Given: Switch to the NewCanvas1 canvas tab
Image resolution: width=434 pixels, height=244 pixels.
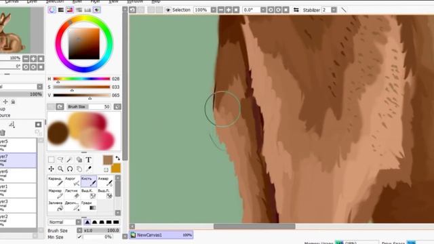Looking at the screenshot, I should [x=161, y=235].
